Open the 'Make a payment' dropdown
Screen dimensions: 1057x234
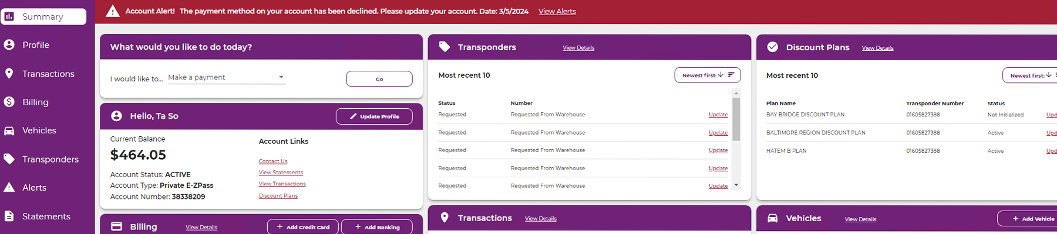point(227,77)
